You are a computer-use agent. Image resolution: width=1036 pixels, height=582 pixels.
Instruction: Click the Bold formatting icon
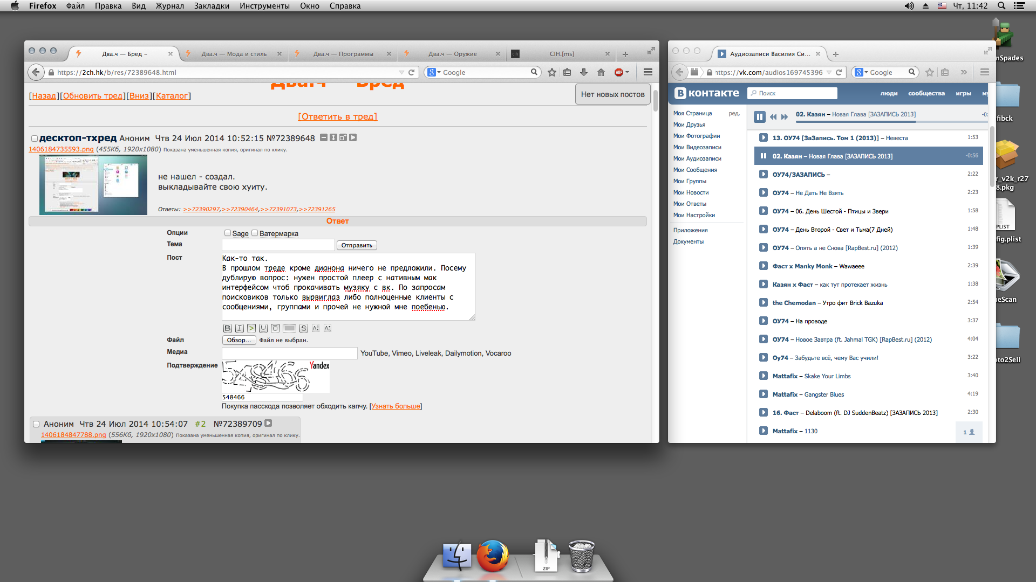(x=227, y=328)
